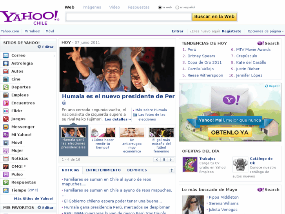Open Más Sitios de Yahoo! link
This screenshot has height=214, width=285.
coord(34,199)
